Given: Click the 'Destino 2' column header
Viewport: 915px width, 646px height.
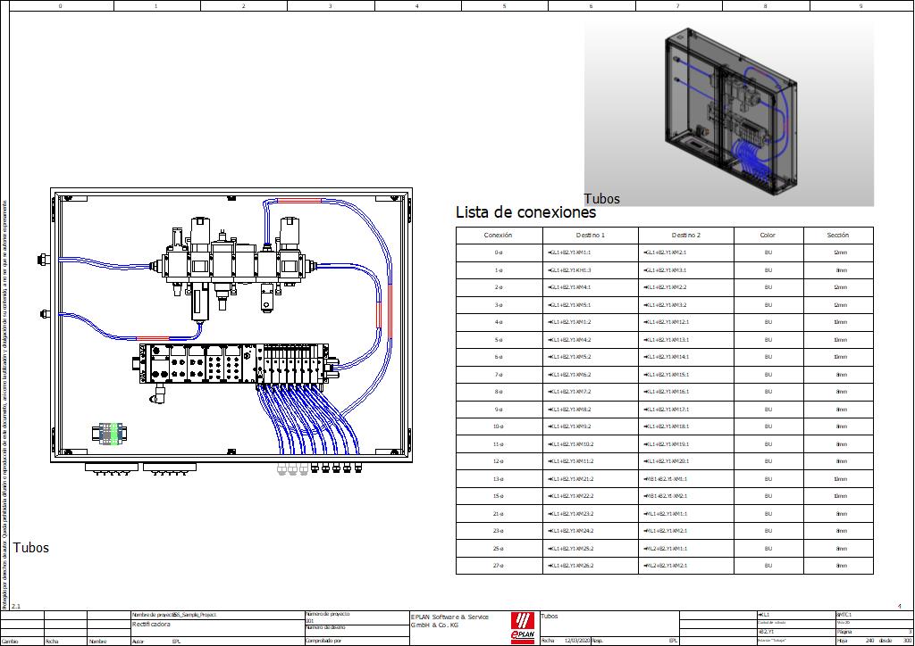Looking at the screenshot, I should tap(685, 236).
